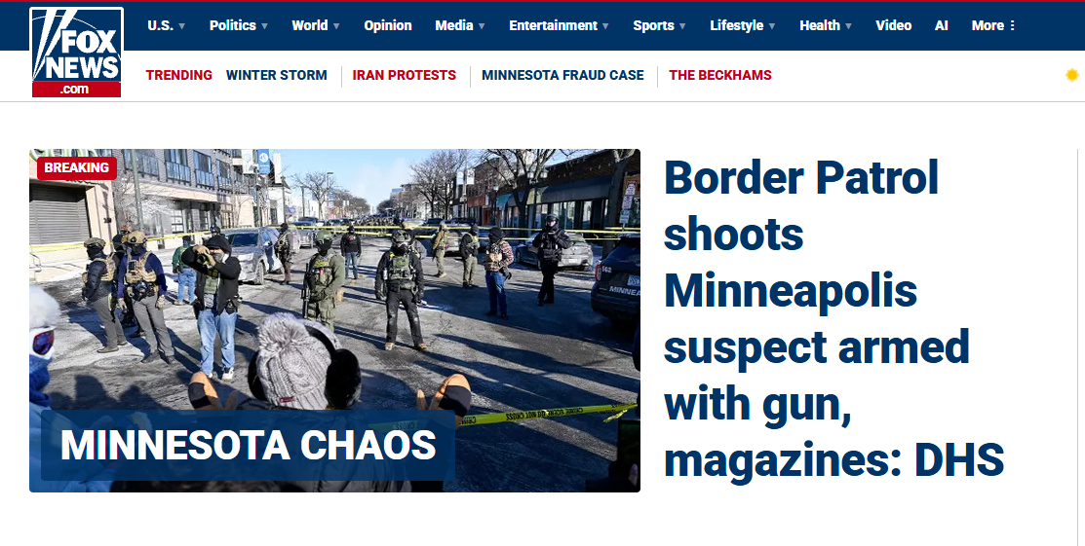Open the AI section
The image size is (1085, 546).
click(941, 25)
